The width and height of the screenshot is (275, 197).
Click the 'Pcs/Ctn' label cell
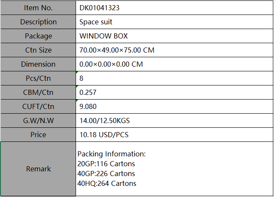[38, 78]
